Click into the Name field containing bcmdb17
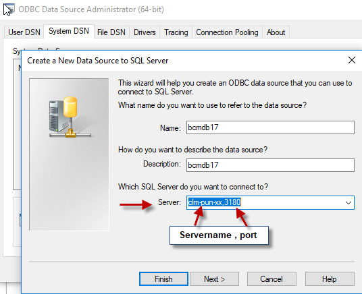 point(270,127)
